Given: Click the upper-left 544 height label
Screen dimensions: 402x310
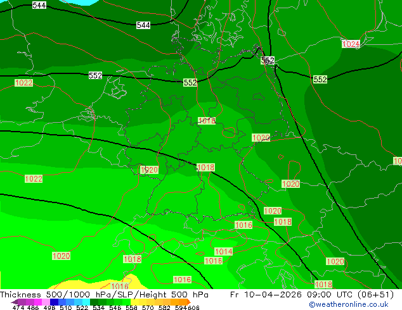Looking at the screenshot, I should [x=39, y=5].
